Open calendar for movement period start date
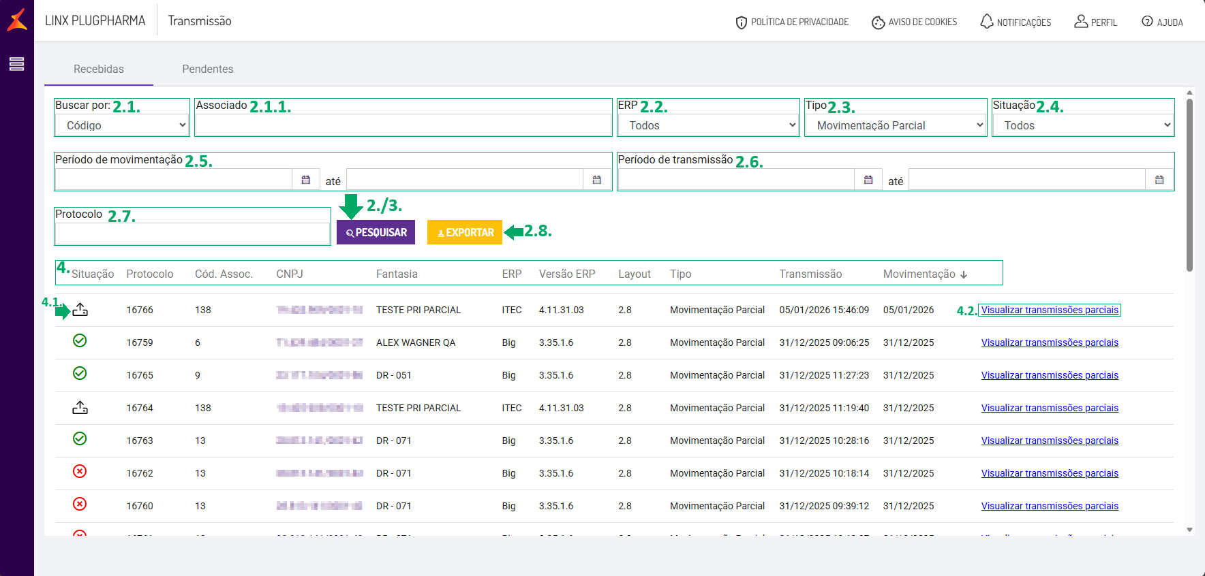1205x576 pixels. coord(306,180)
